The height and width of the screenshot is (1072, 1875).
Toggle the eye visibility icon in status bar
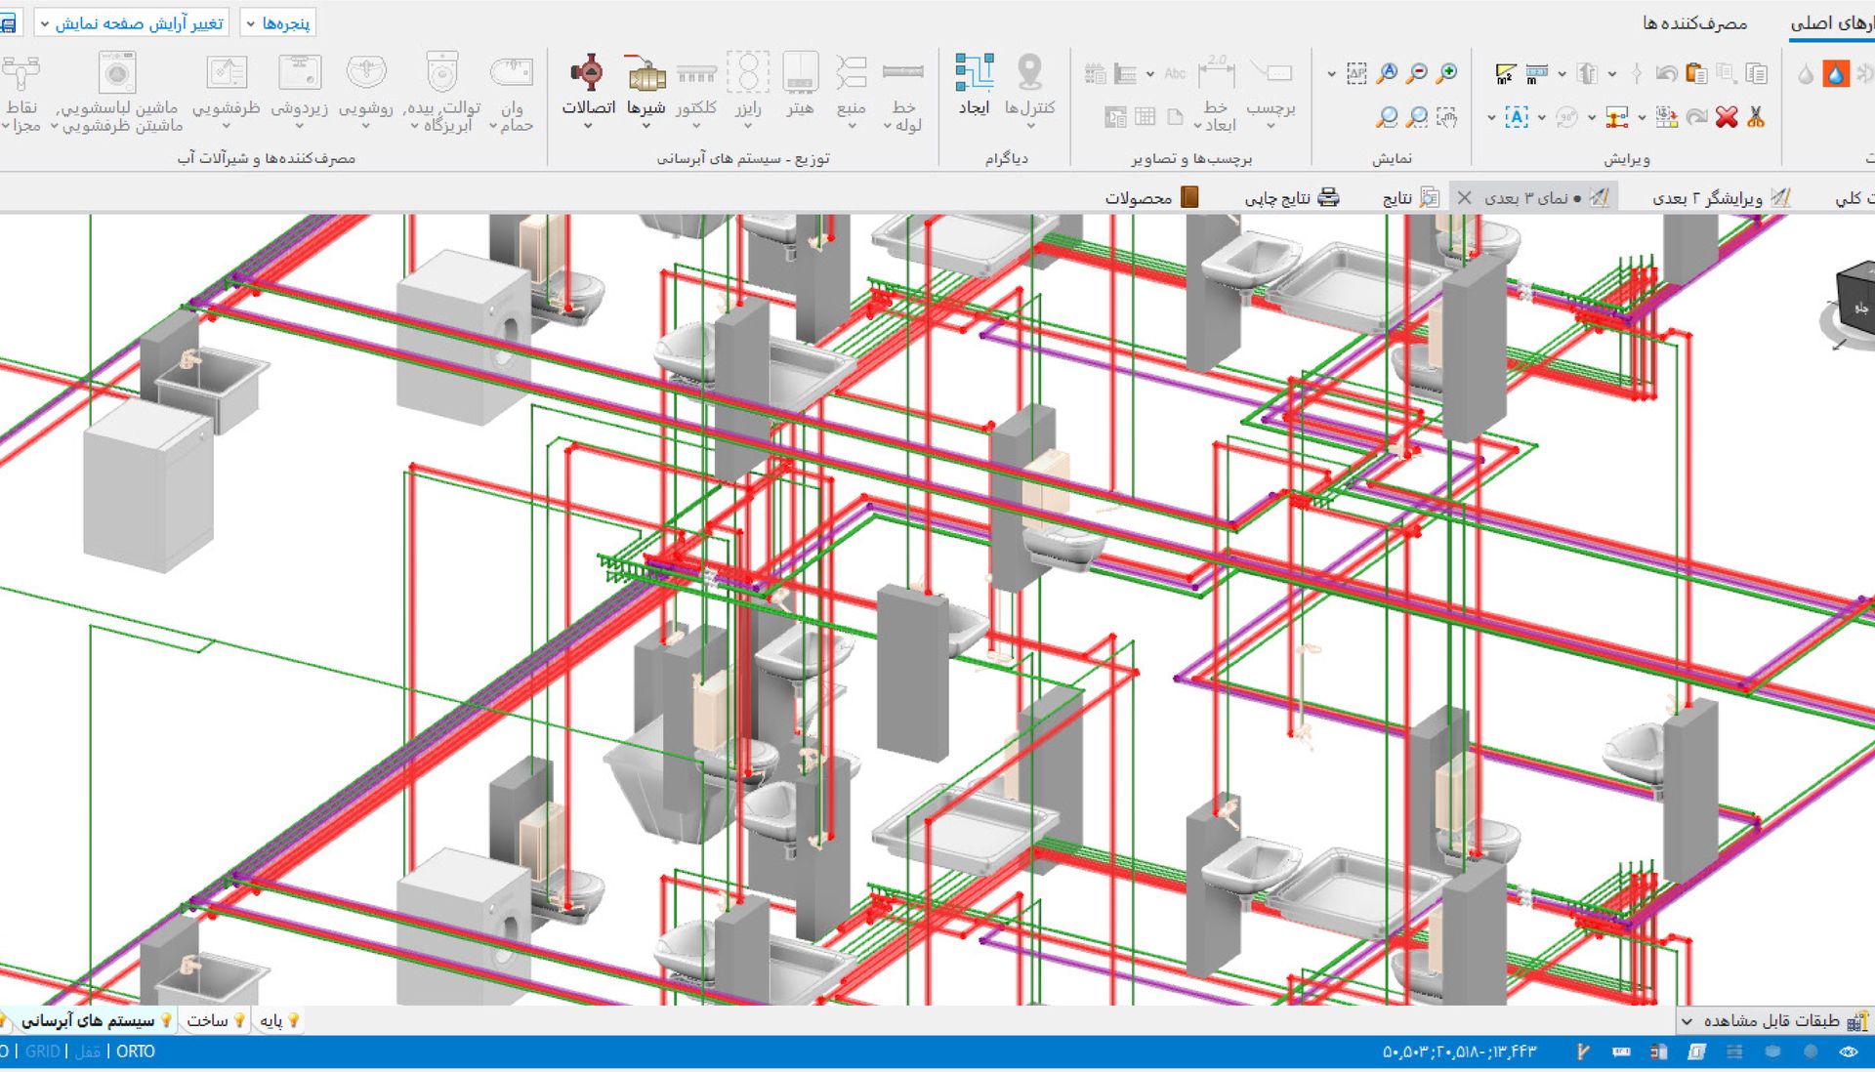(1848, 1051)
